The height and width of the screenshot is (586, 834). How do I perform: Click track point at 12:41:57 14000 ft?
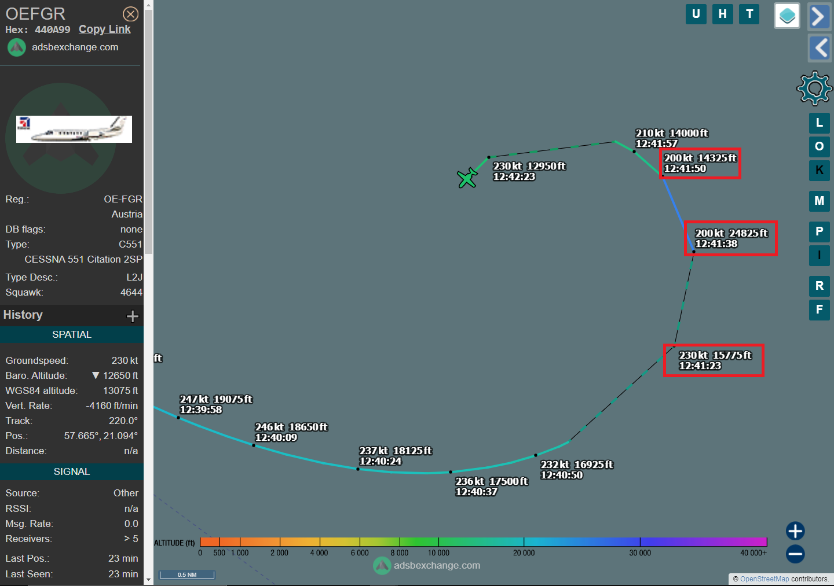click(x=634, y=152)
